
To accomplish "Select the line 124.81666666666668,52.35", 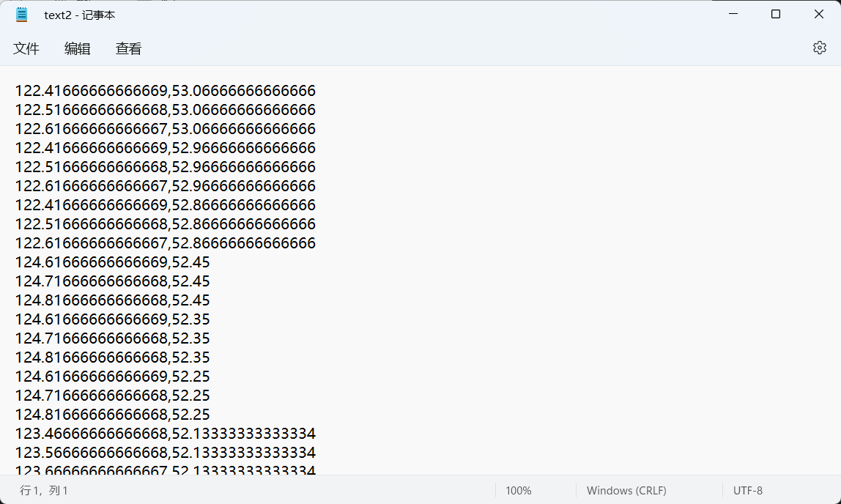I will pos(112,357).
